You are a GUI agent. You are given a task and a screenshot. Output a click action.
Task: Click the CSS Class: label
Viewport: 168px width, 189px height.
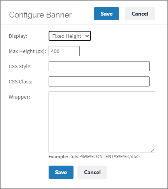coord(21,82)
